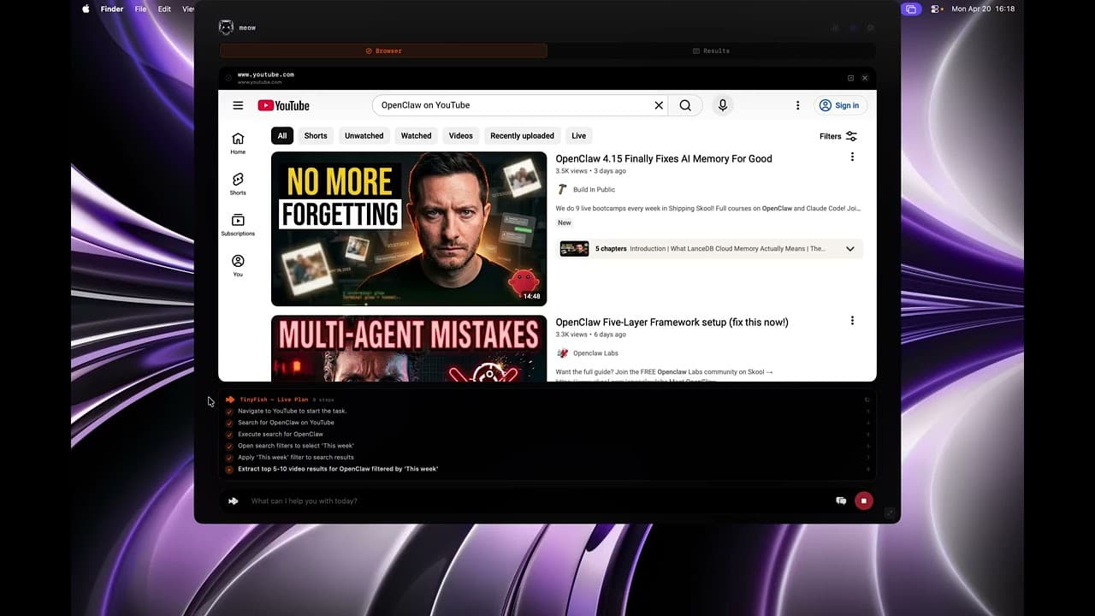Click plan step 'Extract top 5-10 video results'
The height and width of the screenshot is (616, 1095).
coord(338,469)
